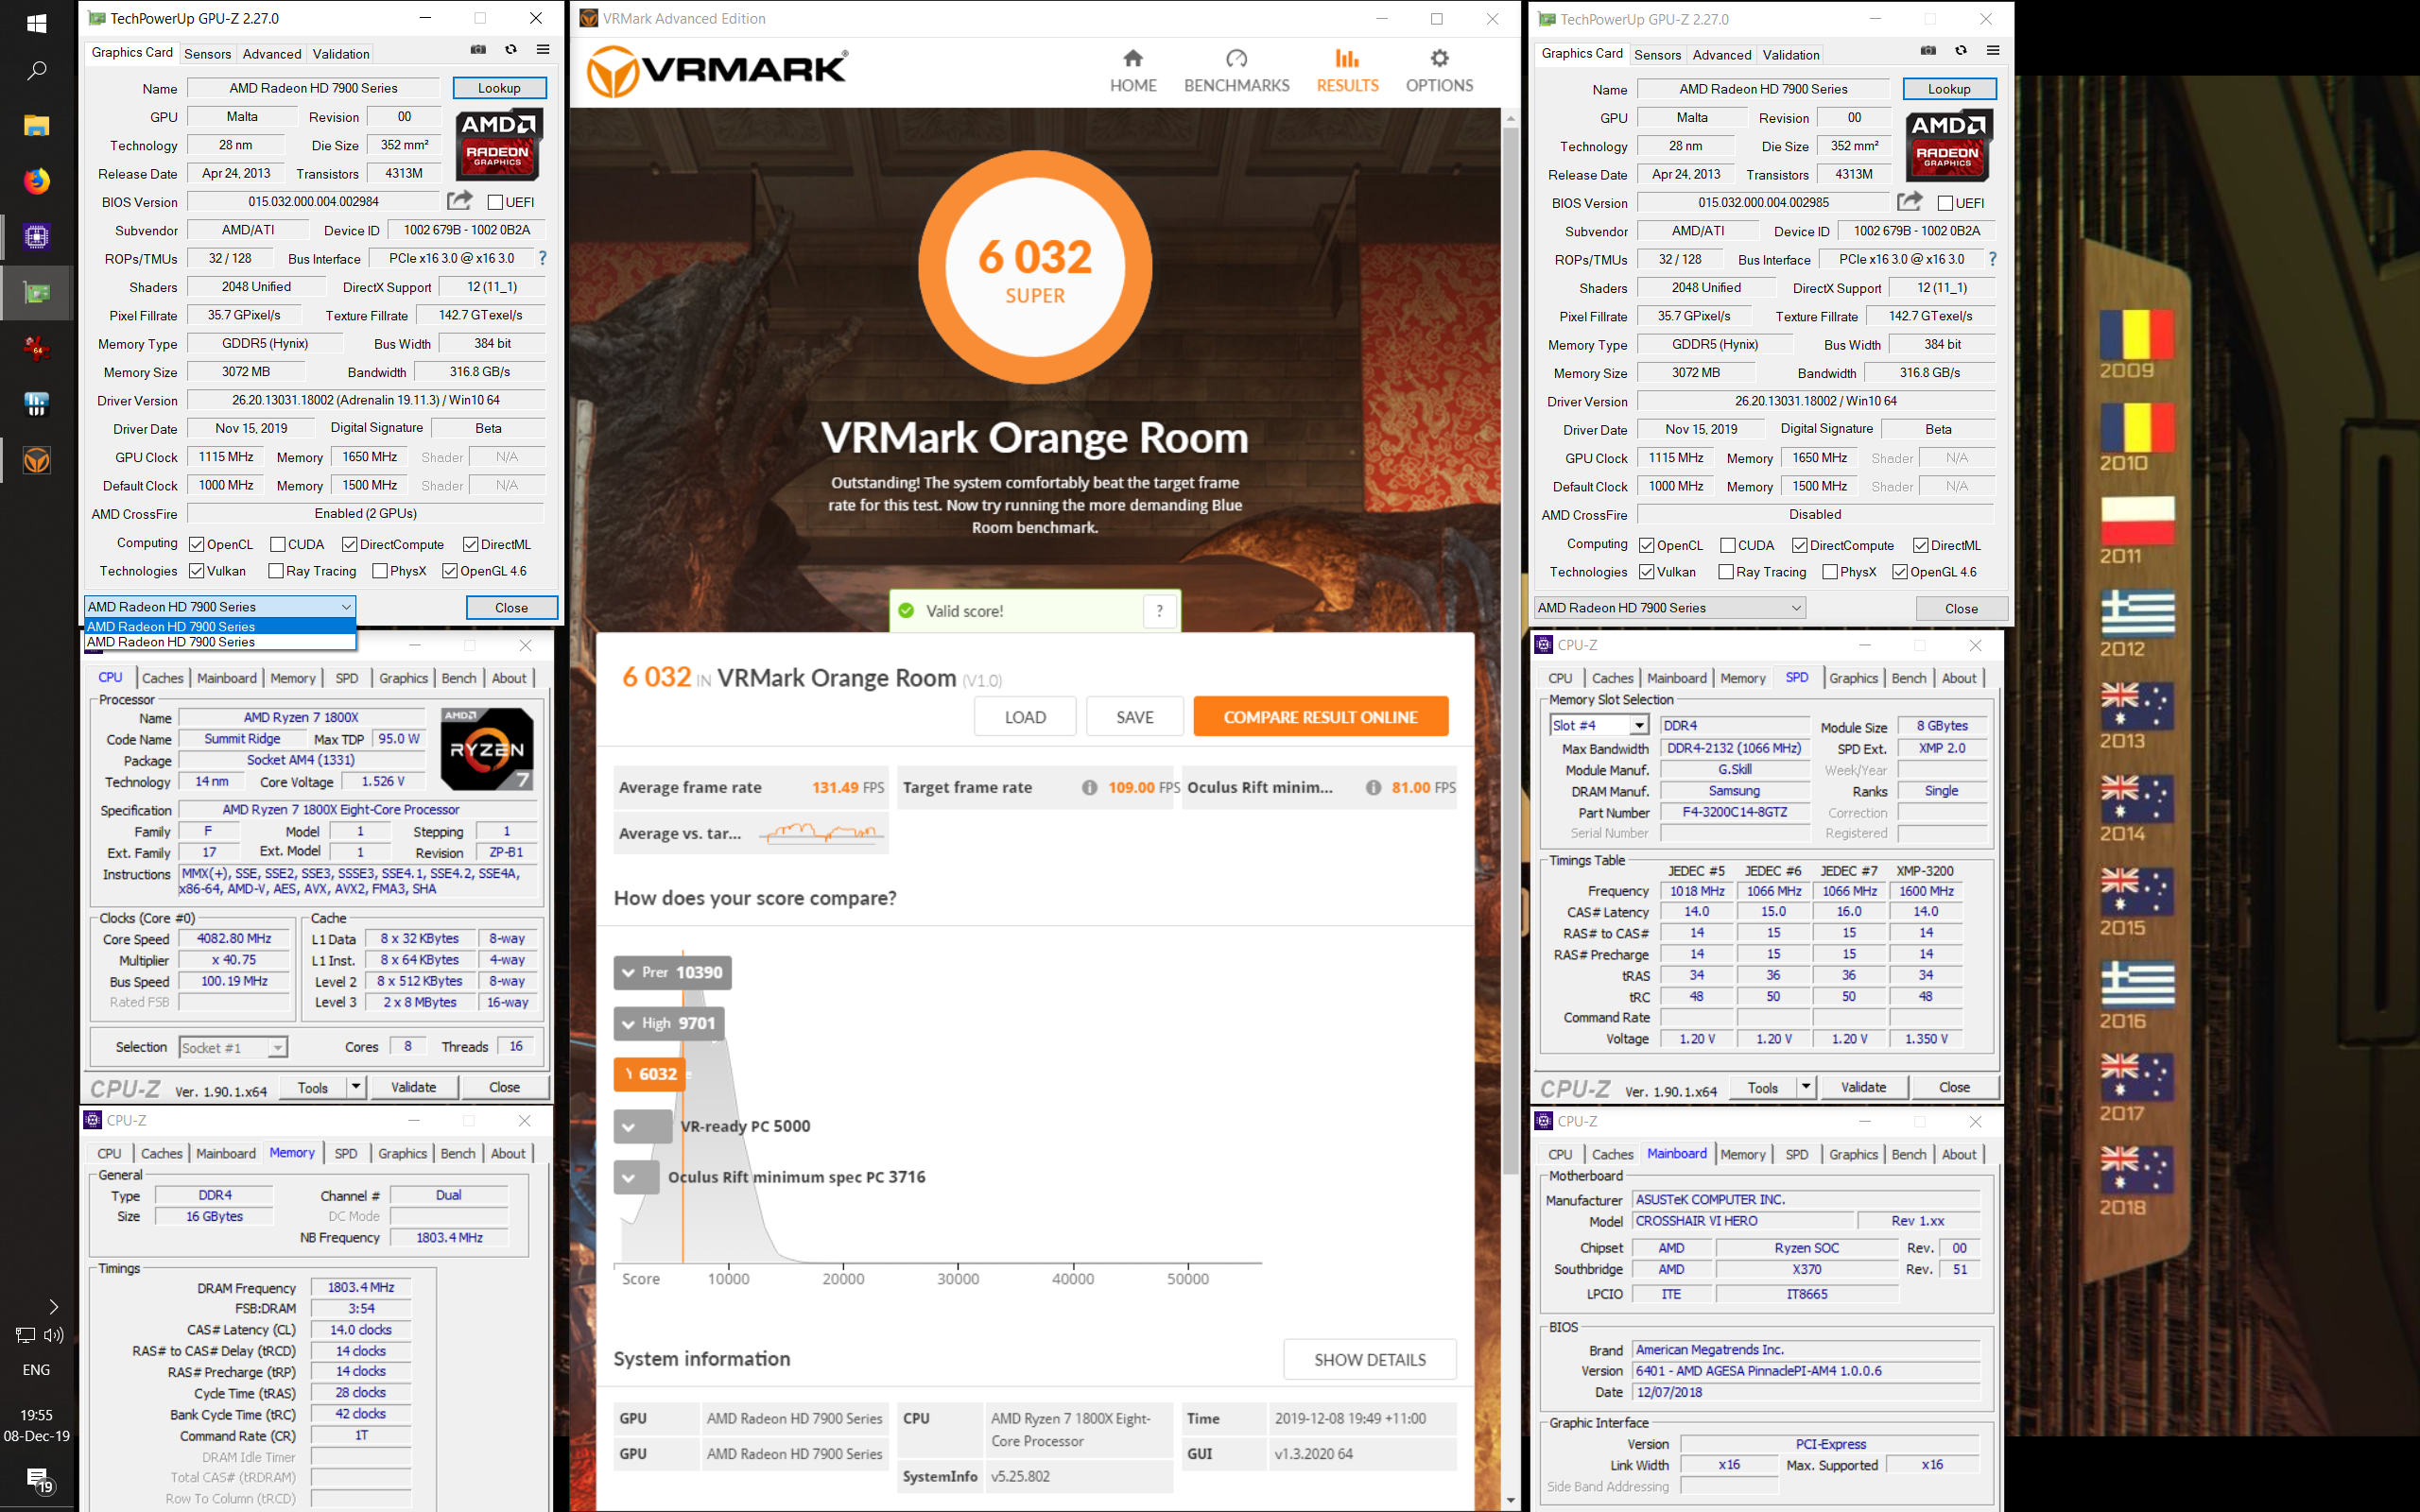
Task: Click Oculus Rift minimum info icon
Action: click(1373, 788)
